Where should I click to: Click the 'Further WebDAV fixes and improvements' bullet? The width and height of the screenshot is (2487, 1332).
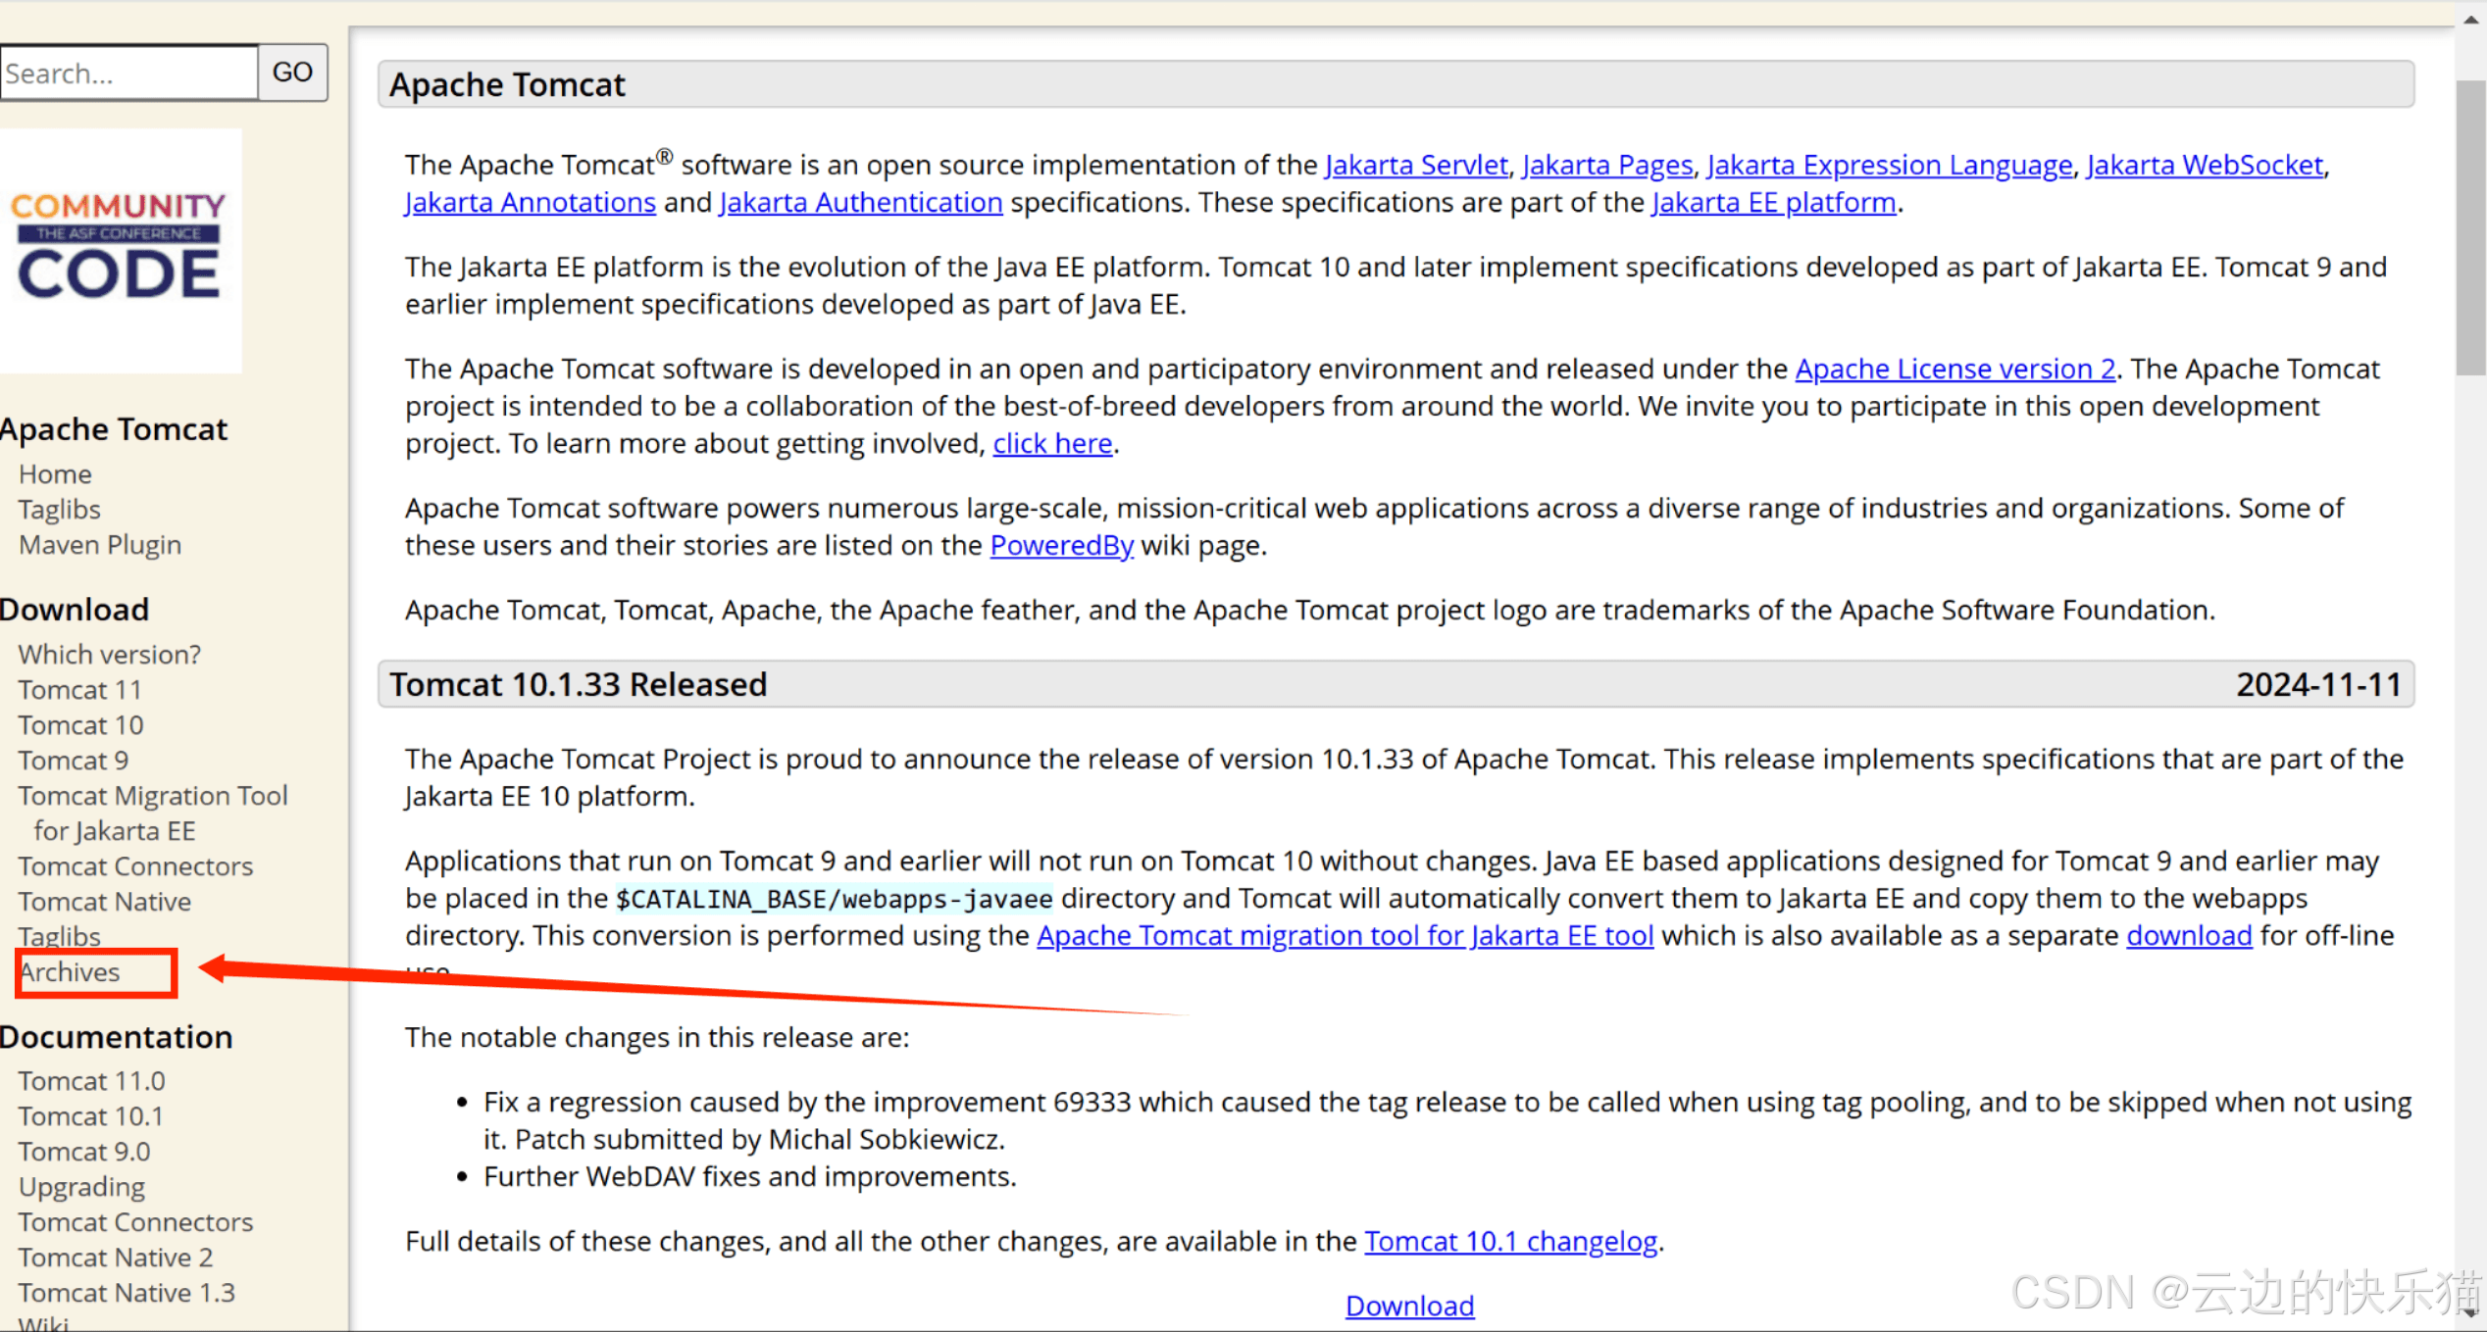click(x=749, y=1176)
